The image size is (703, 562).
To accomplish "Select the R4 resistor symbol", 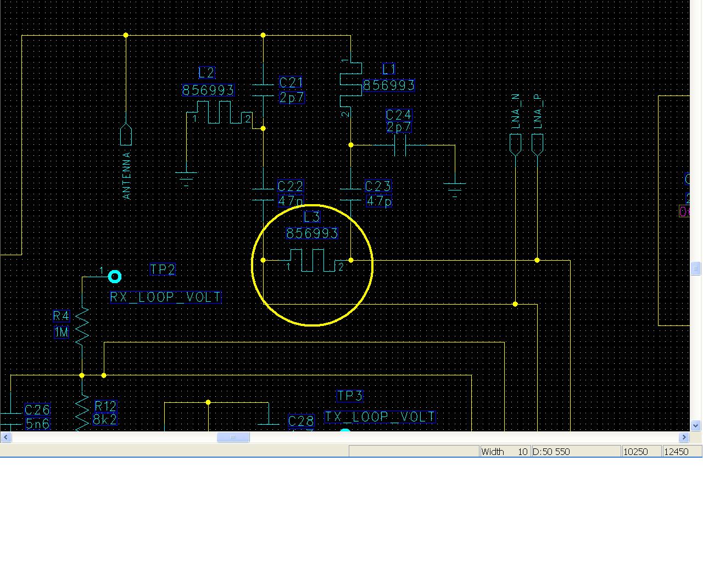I will point(82,326).
